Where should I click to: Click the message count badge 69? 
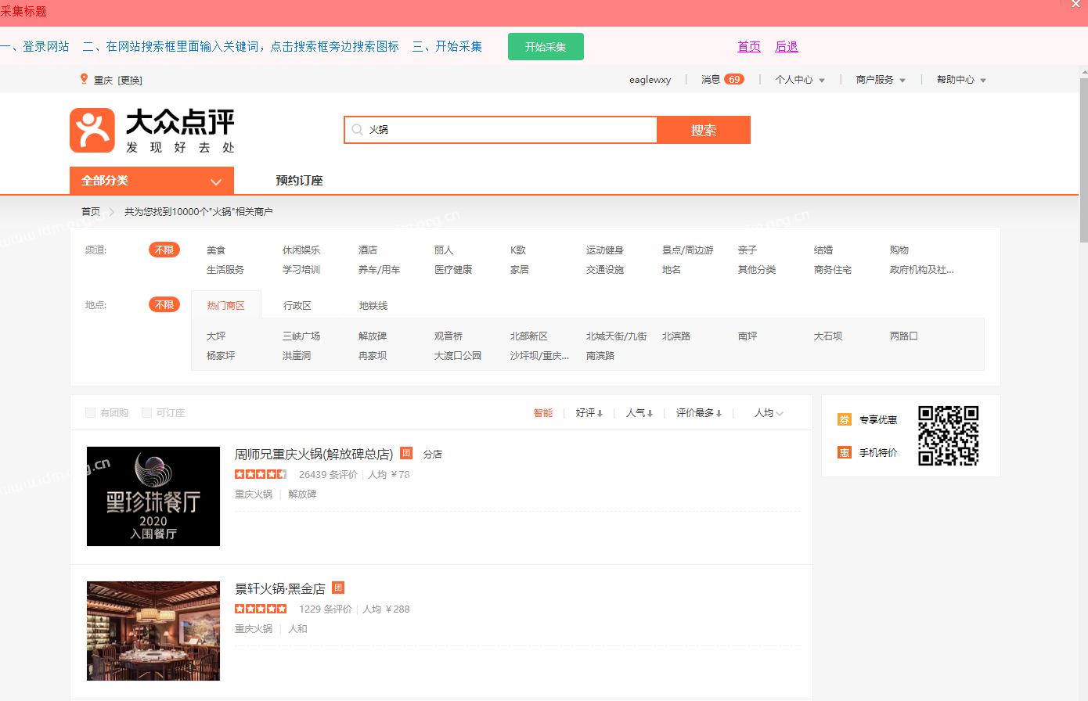point(734,79)
